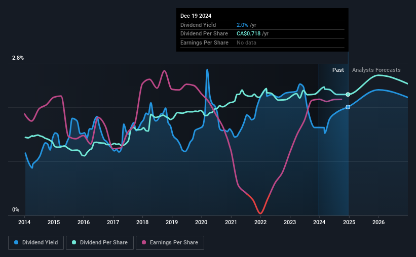
Task: Click the Dec 19 2024 tooltip date
Action: point(196,16)
